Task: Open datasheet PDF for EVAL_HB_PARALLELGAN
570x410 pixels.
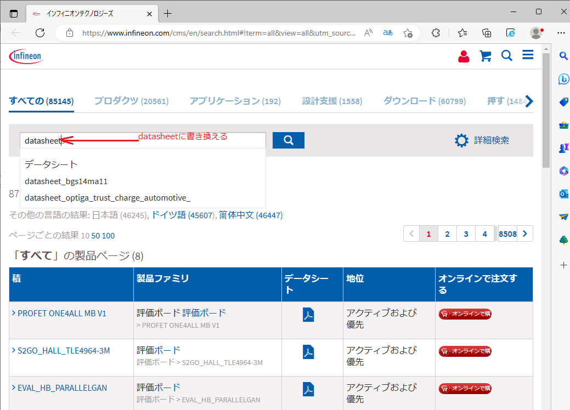Action: 308,389
